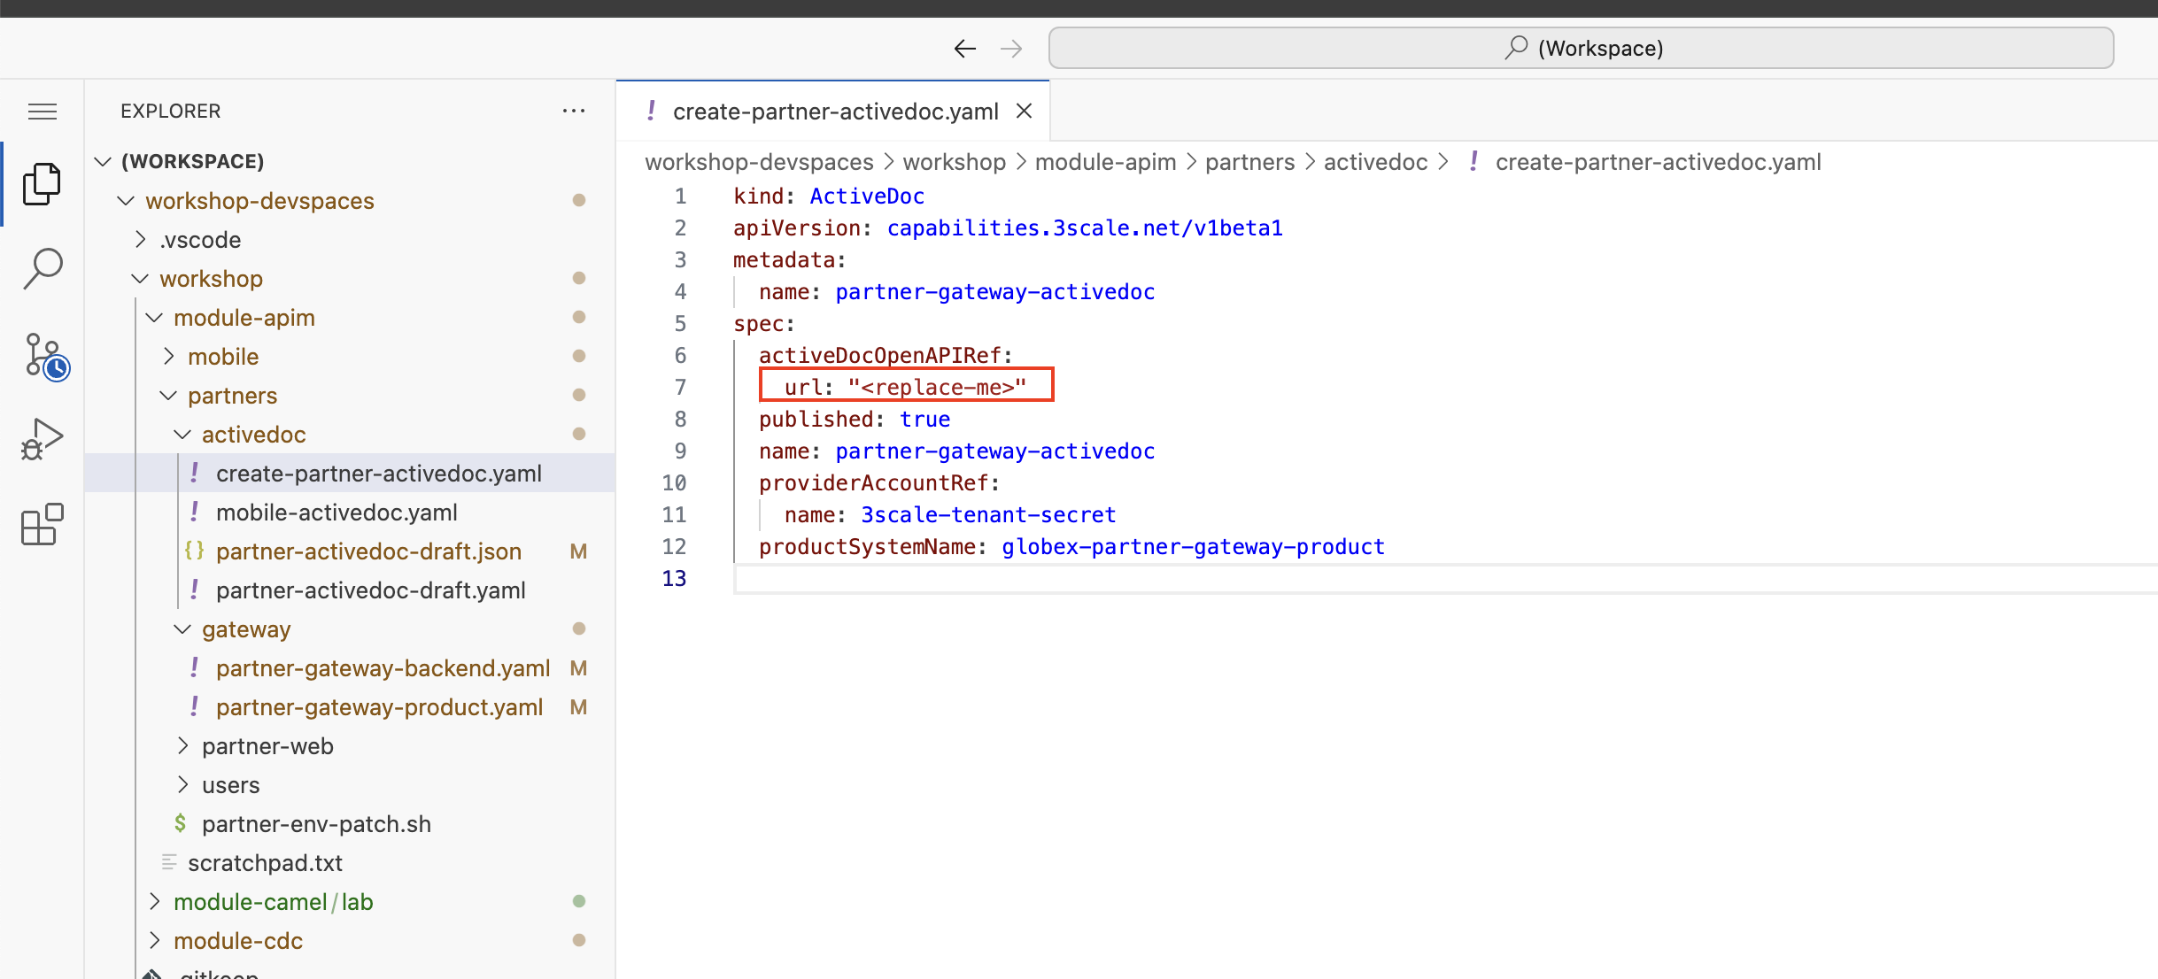This screenshot has height=979, width=2158.
Task: Select the create-partner-activedoc.yaml editor tab
Action: (x=833, y=111)
